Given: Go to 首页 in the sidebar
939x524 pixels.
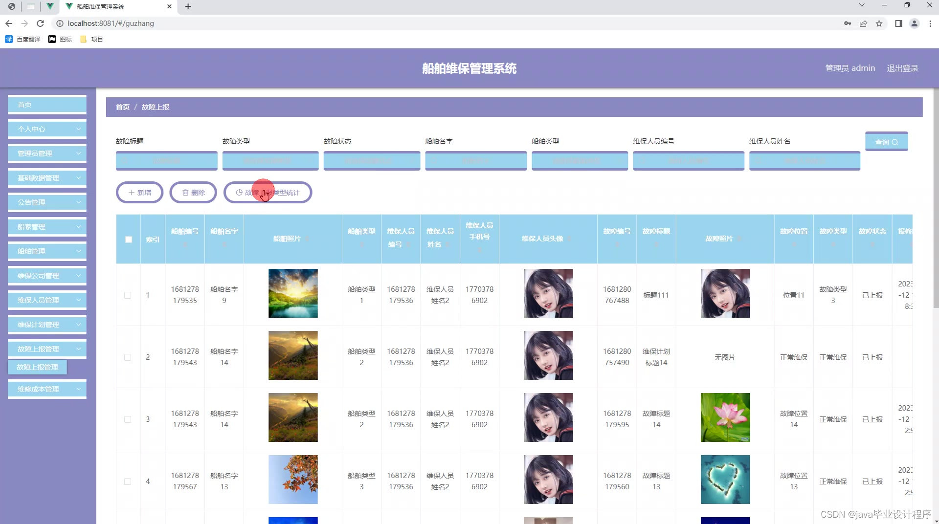Looking at the screenshot, I should pos(47,105).
